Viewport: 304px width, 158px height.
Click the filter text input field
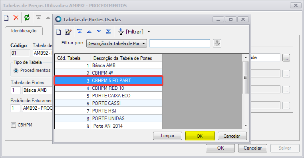[x=179, y=43]
